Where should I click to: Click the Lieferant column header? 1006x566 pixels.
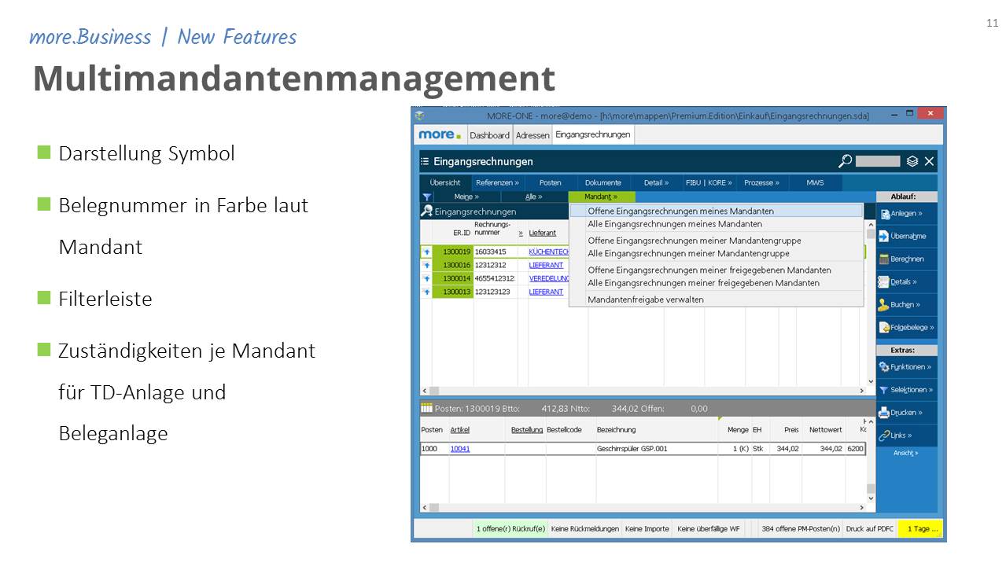click(543, 233)
